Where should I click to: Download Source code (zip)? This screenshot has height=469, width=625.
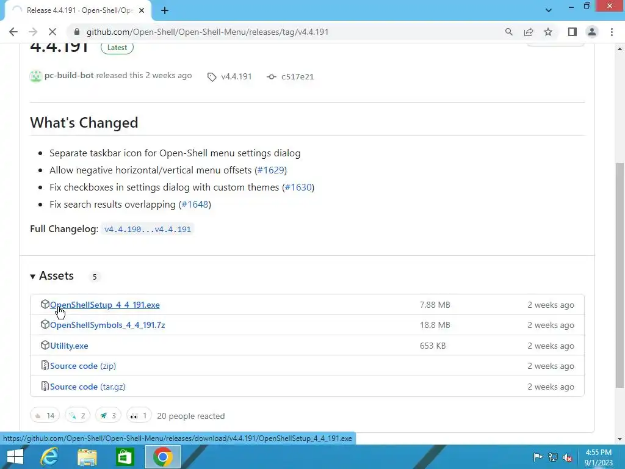click(83, 366)
